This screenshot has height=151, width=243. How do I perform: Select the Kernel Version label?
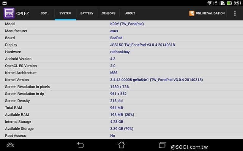coord(17,80)
